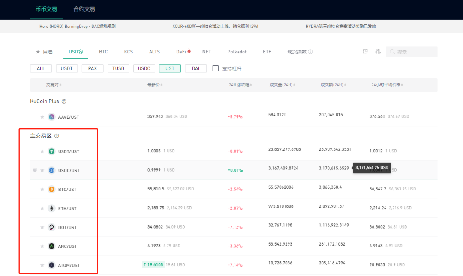The image size is (463, 276).
Task: Click the USDT/UST Tether coin icon
Action: [x=52, y=151]
